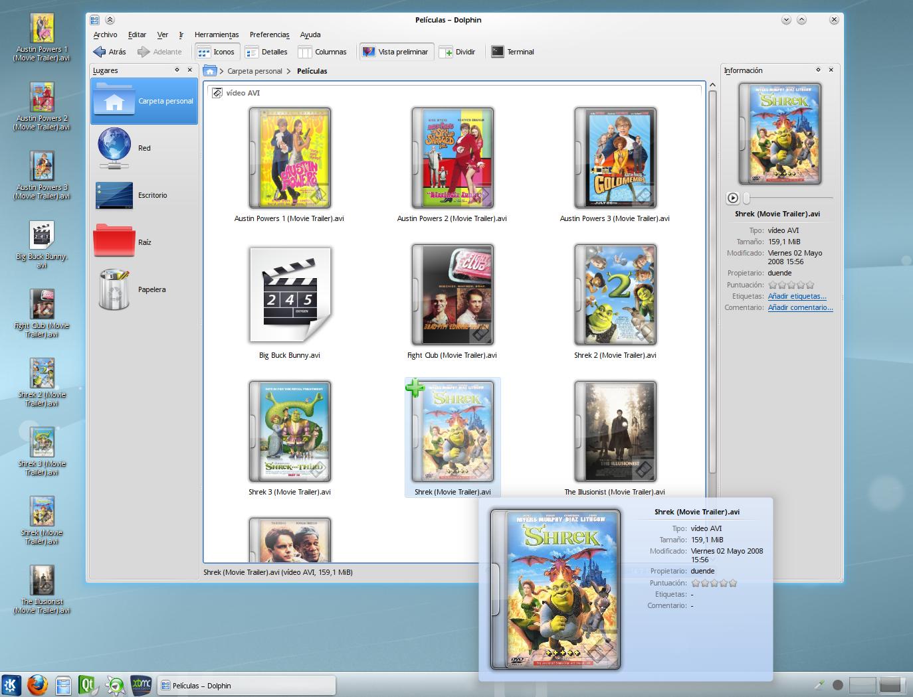Play the Shrek preview in Información panel

click(732, 198)
